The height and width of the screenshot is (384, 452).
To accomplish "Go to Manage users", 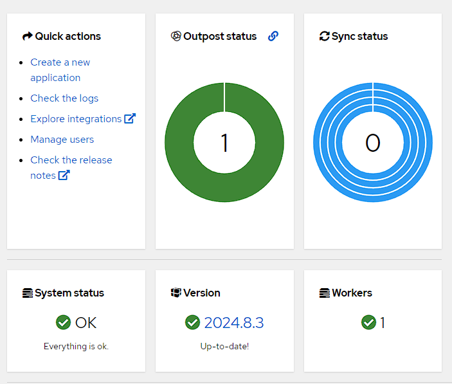I will coord(62,140).
